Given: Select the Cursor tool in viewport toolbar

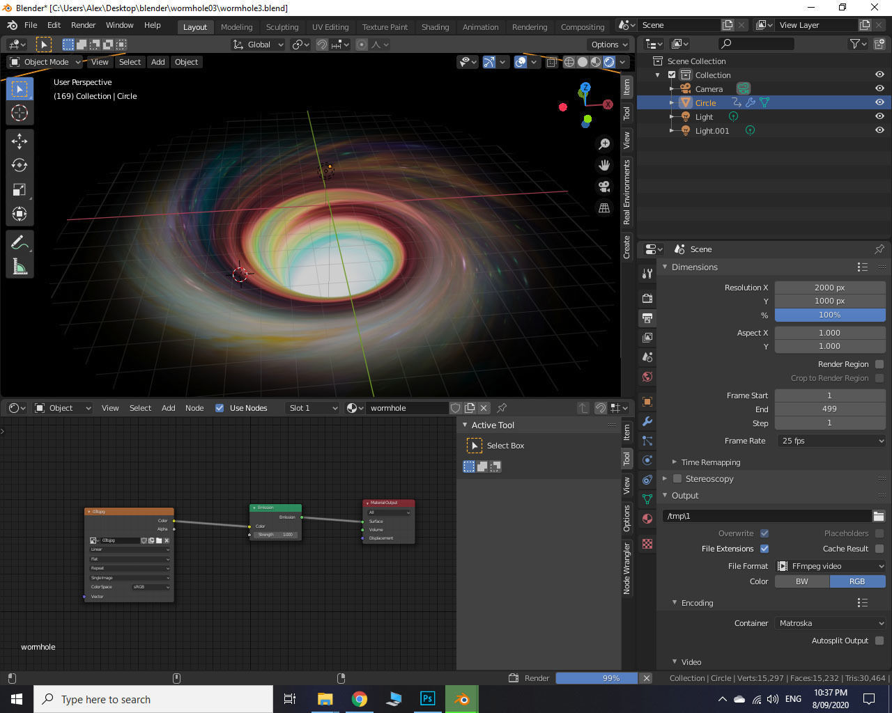Looking at the screenshot, I should (x=20, y=113).
